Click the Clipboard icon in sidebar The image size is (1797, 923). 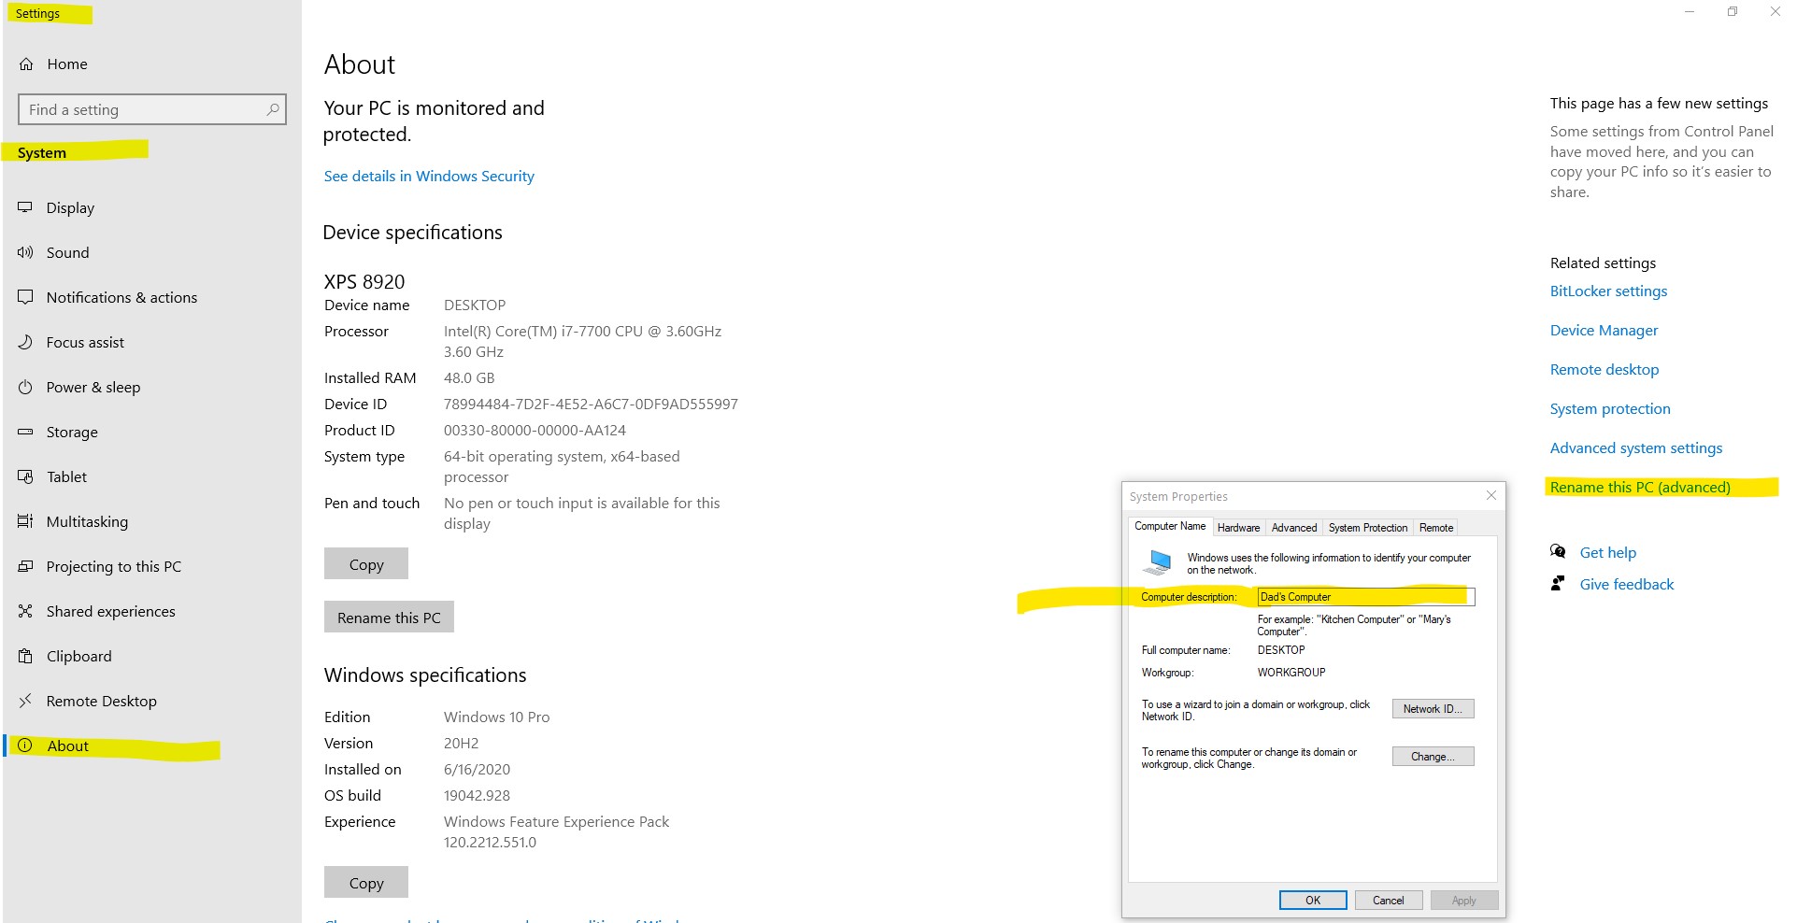coord(25,656)
